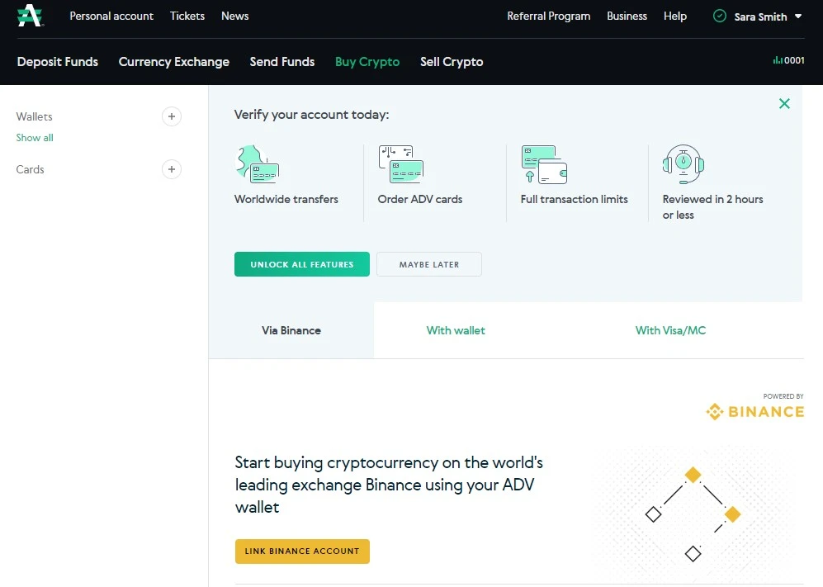Select Deposit Funds in navigation
This screenshot has width=823, height=587.
[58, 62]
